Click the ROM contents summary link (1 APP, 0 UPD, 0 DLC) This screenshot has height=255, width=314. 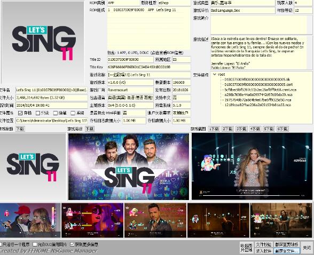pyautogui.click(x=146, y=53)
